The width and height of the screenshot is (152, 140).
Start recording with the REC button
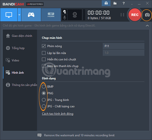coord(135,15)
